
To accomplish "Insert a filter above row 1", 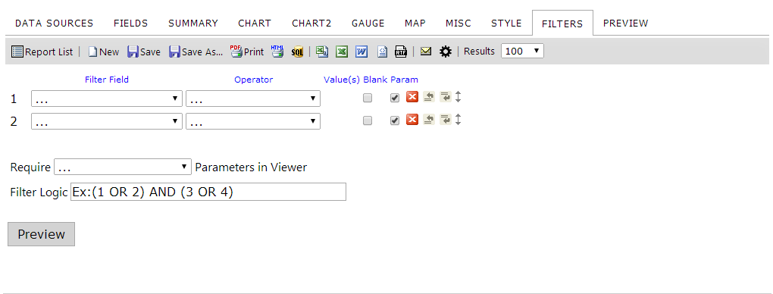I will pos(429,97).
